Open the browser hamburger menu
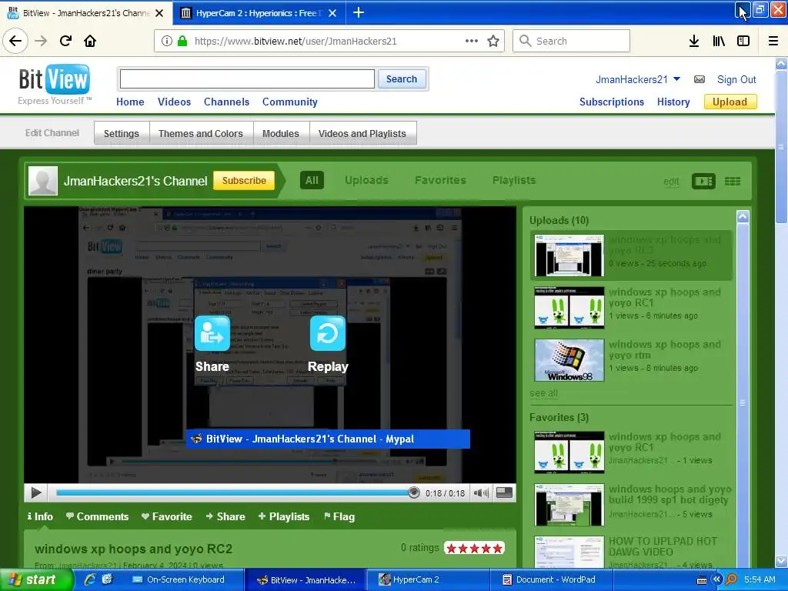Image resolution: width=788 pixels, height=591 pixels. click(773, 41)
